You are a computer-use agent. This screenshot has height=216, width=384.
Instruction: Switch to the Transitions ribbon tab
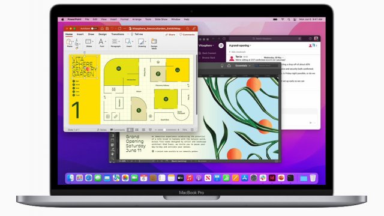[118, 34]
